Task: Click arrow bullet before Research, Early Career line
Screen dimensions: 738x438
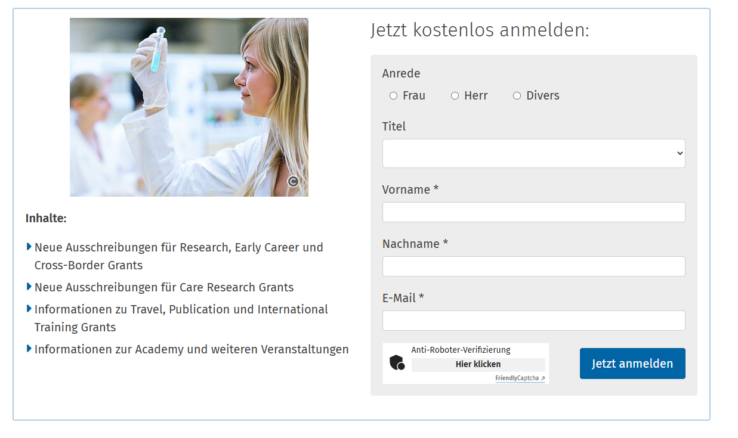Action: [29, 247]
